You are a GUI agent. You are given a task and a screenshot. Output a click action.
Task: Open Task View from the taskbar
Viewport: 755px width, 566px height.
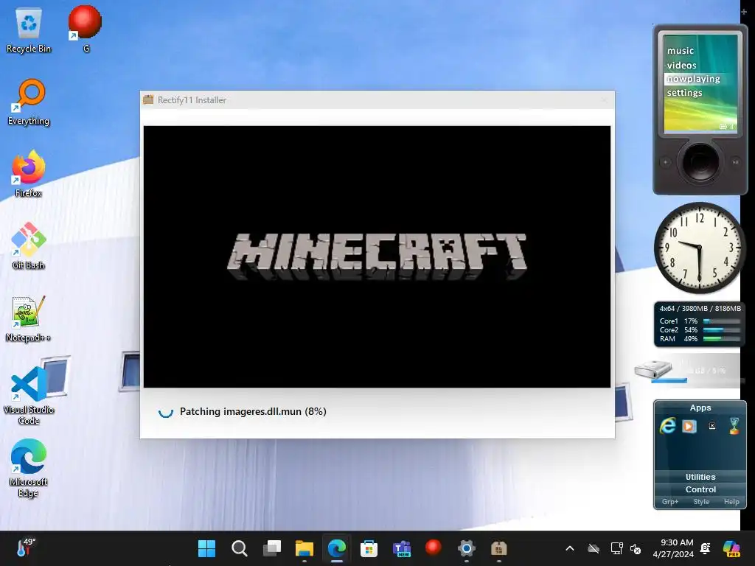pyautogui.click(x=272, y=548)
